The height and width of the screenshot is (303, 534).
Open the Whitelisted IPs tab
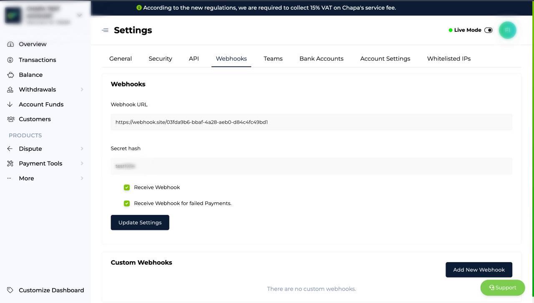[x=448, y=58]
